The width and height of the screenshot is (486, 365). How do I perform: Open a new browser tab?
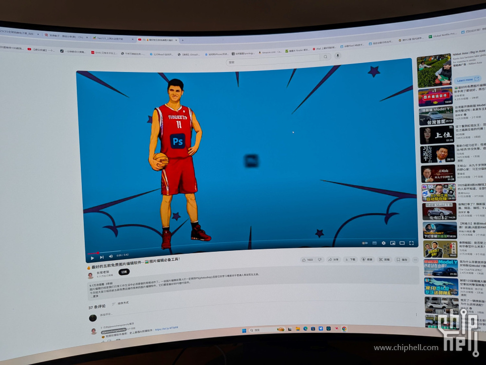(x=182, y=40)
